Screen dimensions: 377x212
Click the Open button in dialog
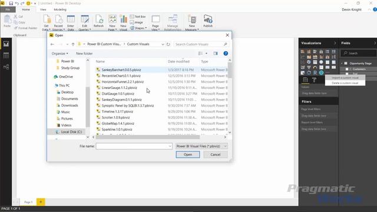188,154
